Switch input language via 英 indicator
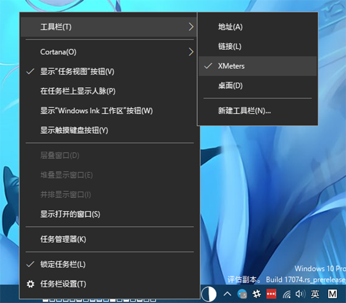Image resolution: width=346 pixels, height=303 pixels. coord(315,294)
